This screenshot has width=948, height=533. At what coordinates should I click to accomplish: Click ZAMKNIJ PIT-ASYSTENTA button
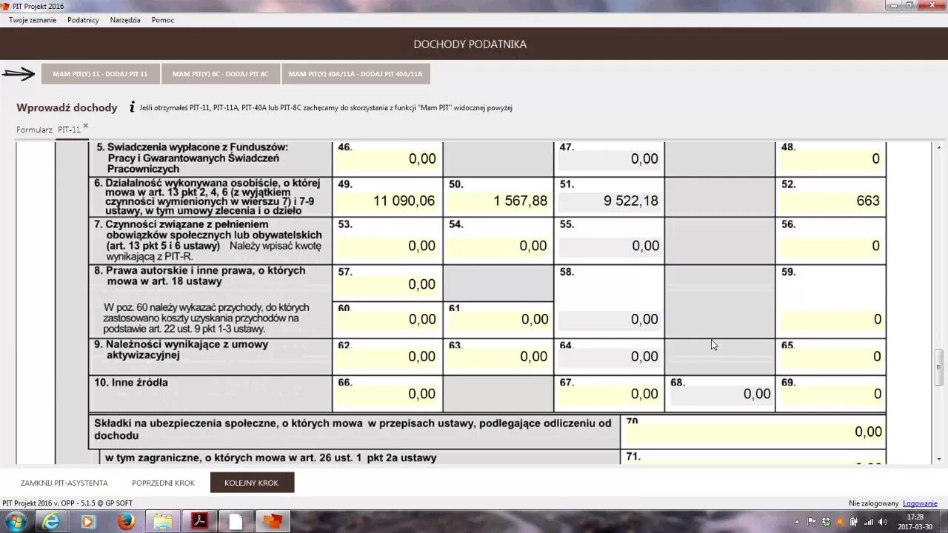(64, 483)
